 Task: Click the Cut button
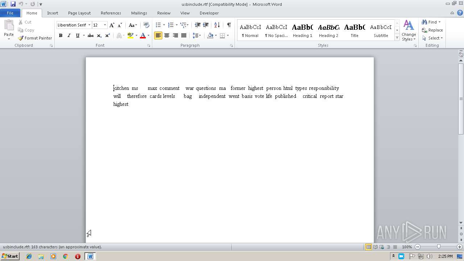(25, 22)
